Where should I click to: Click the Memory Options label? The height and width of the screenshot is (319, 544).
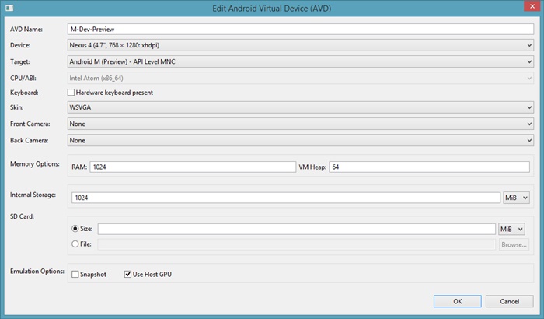click(x=35, y=163)
